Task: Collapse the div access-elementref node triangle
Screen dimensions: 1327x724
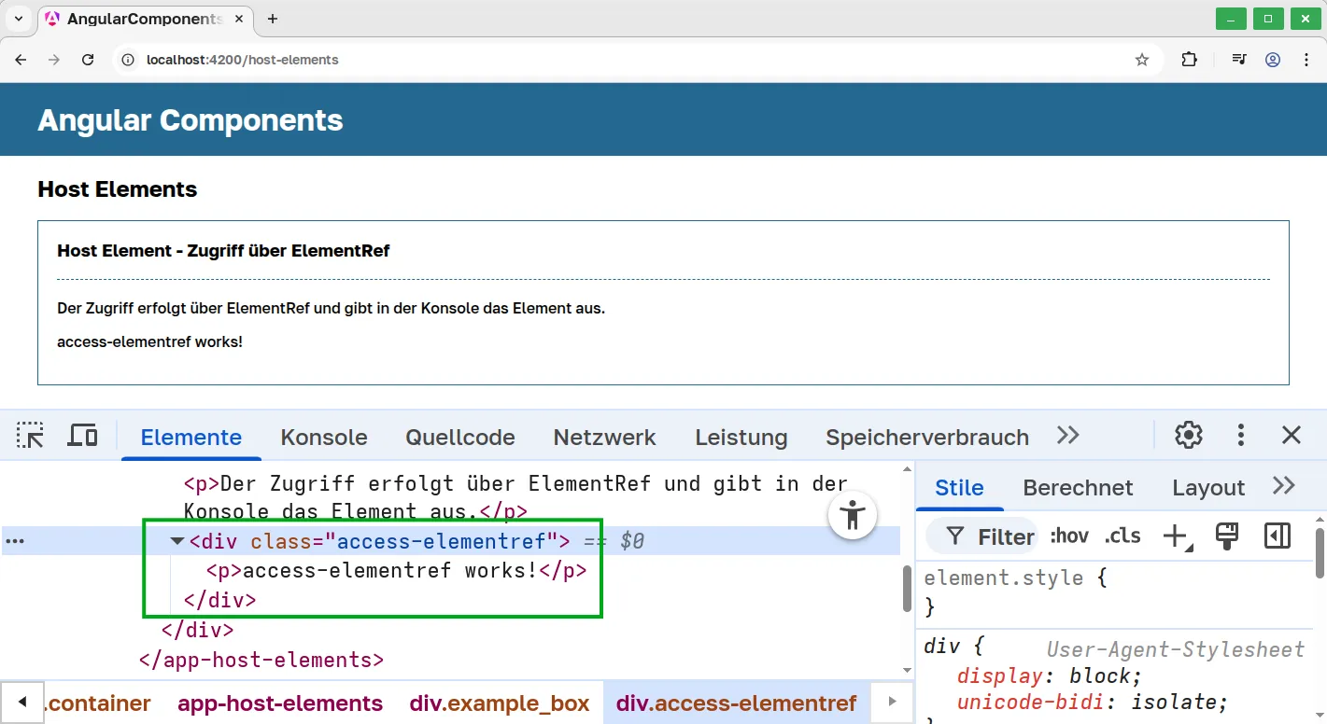Action: [x=177, y=541]
